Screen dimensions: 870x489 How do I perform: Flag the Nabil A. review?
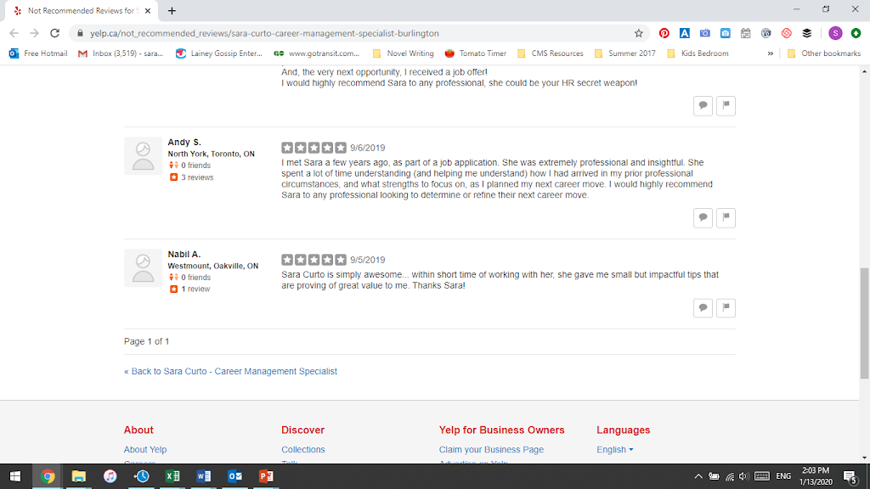click(x=726, y=307)
